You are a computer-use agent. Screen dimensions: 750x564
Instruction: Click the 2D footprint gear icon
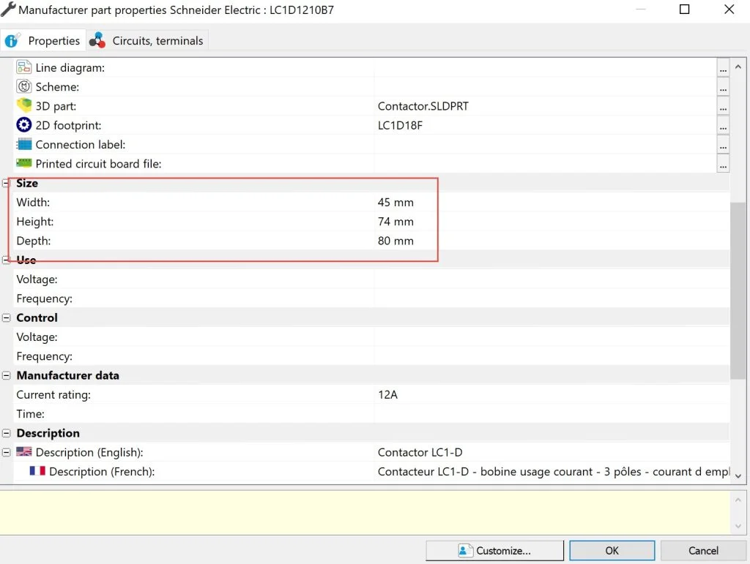[x=24, y=125]
